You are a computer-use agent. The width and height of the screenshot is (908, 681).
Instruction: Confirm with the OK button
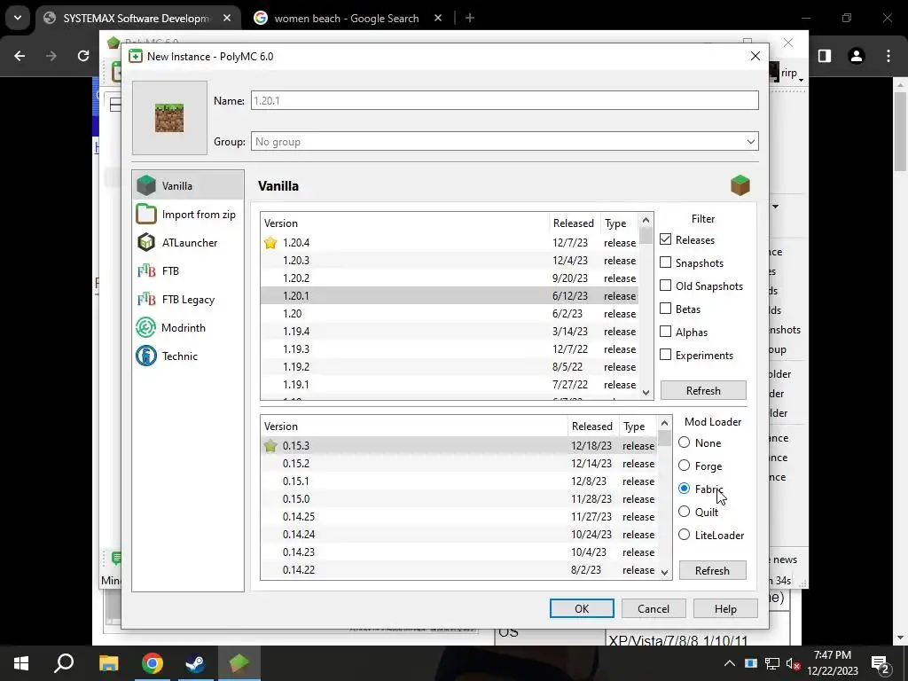[582, 608]
